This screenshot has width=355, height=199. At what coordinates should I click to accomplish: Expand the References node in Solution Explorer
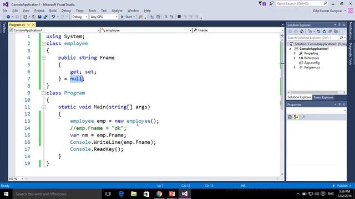pyautogui.click(x=295, y=58)
